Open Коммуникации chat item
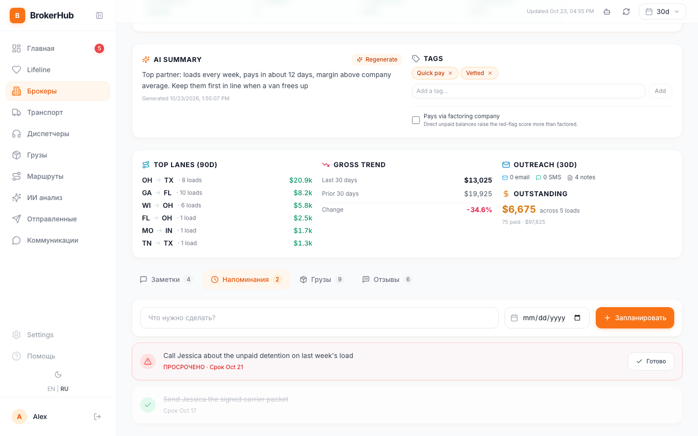The height and width of the screenshot is (436, 698). click(x=58, y=240)
